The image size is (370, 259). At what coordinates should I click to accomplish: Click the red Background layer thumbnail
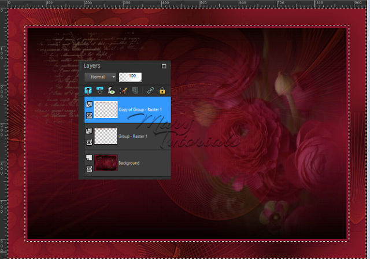coord(106,163)
